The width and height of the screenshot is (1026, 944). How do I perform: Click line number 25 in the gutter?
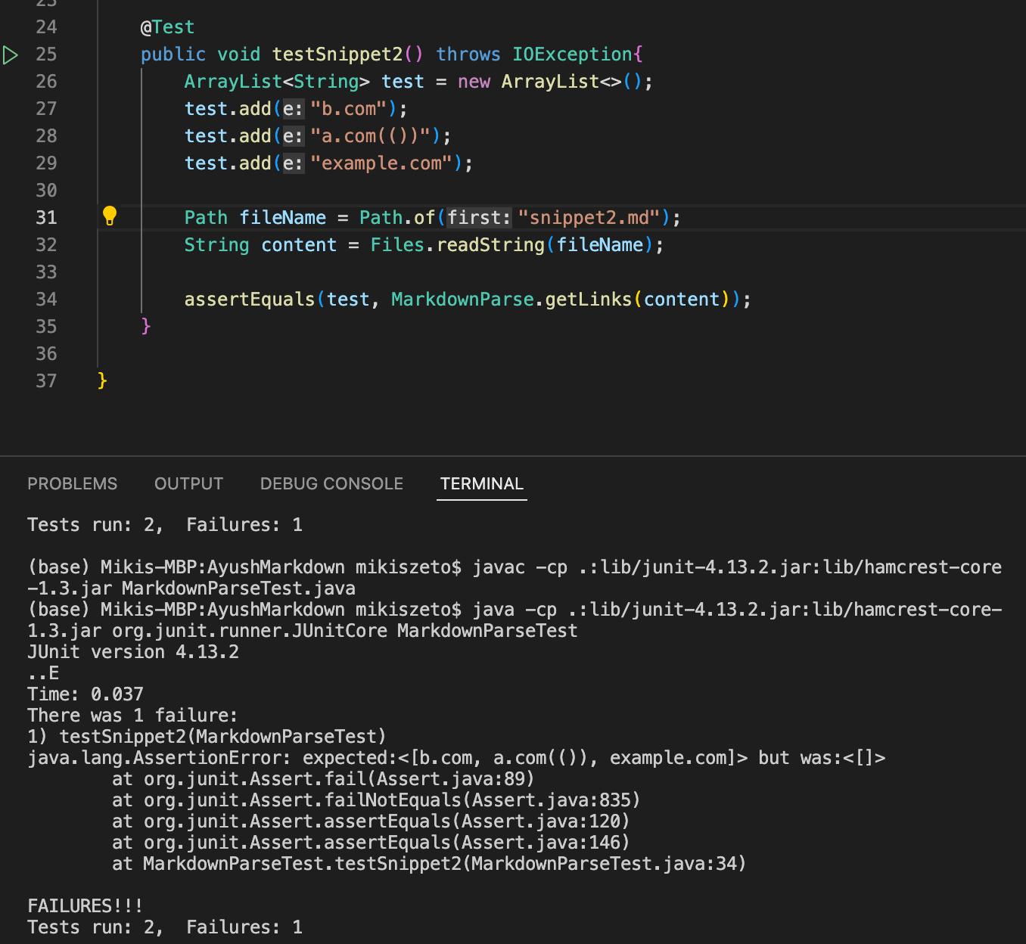[46, 54]
